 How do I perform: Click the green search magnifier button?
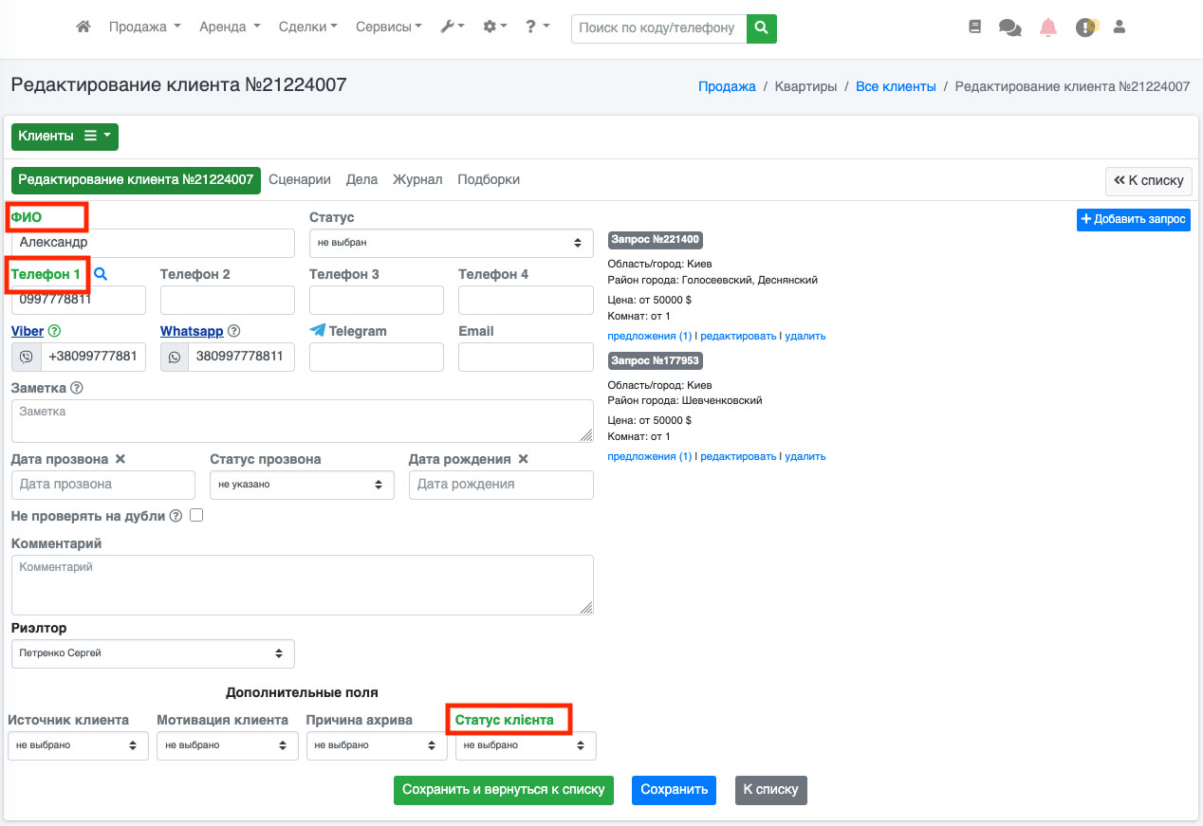pos(761,28)
